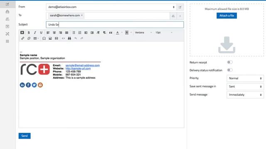The height and width of the screenshot is (149, 266).
Task: Click orange social signature icon
Action: click(40, 85)
